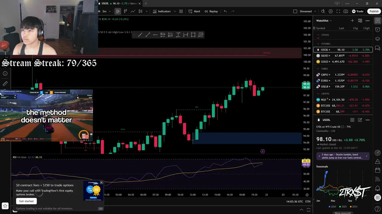The width and height of the screenshot is (382, 214).
Task: Close the contract fees ad popup
Action: pos(101,182)
